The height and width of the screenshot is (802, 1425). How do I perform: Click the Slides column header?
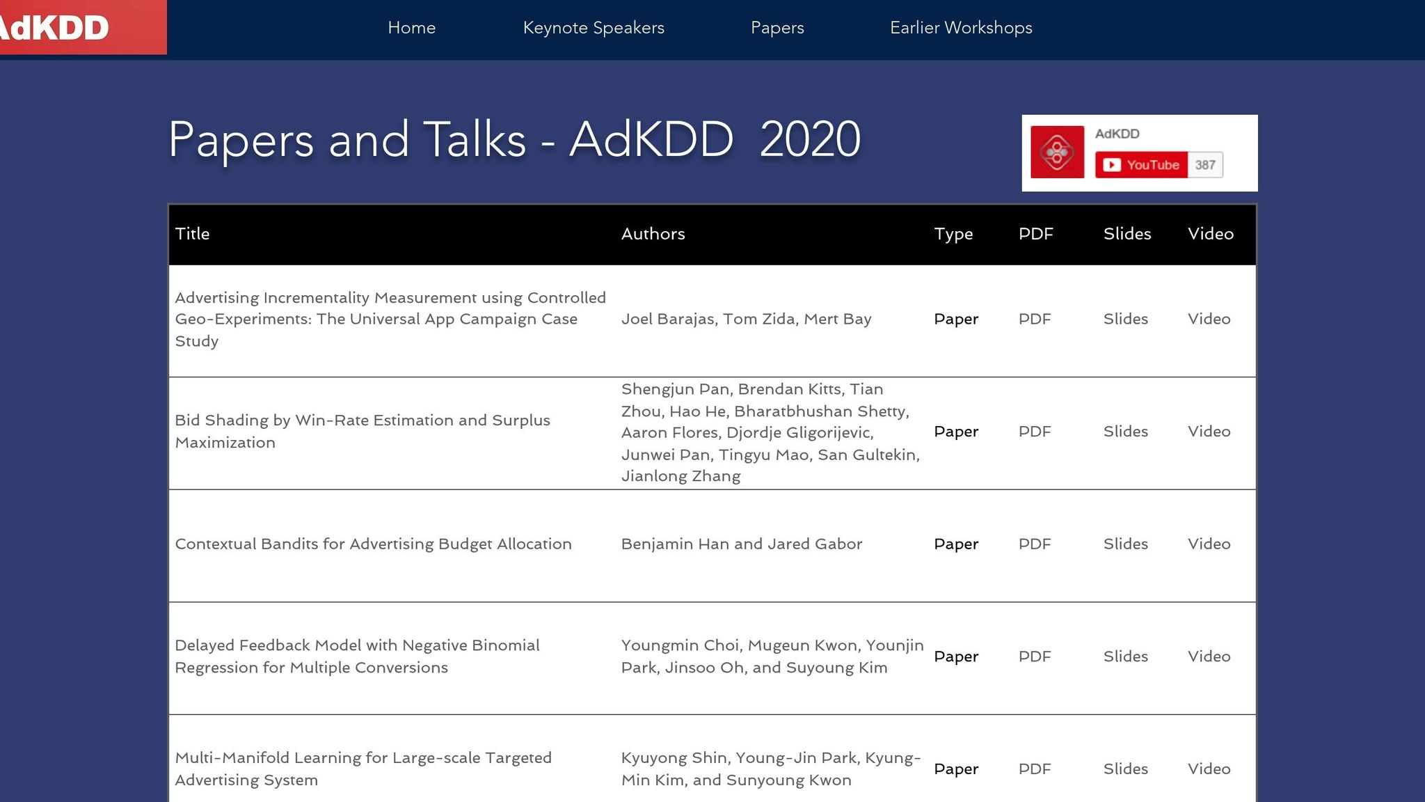click(1127, 234)
